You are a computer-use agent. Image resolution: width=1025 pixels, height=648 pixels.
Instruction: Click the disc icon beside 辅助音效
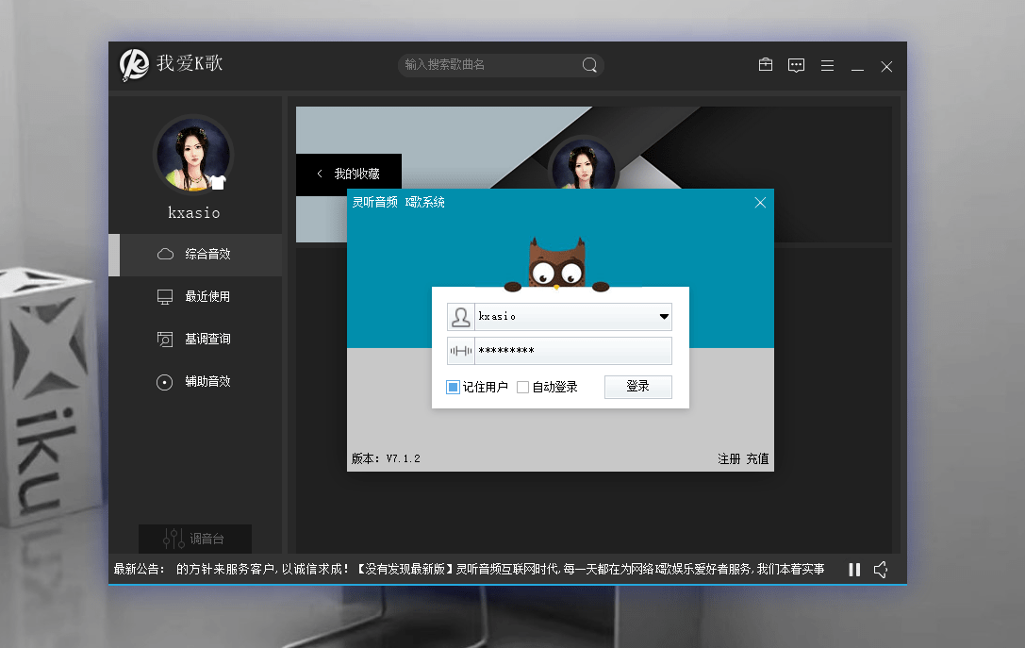point(165,382)
